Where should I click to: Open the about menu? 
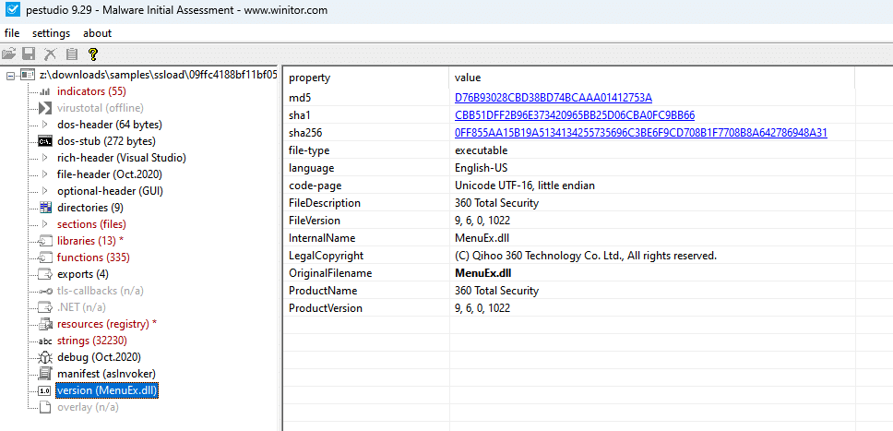pos(98,33)
